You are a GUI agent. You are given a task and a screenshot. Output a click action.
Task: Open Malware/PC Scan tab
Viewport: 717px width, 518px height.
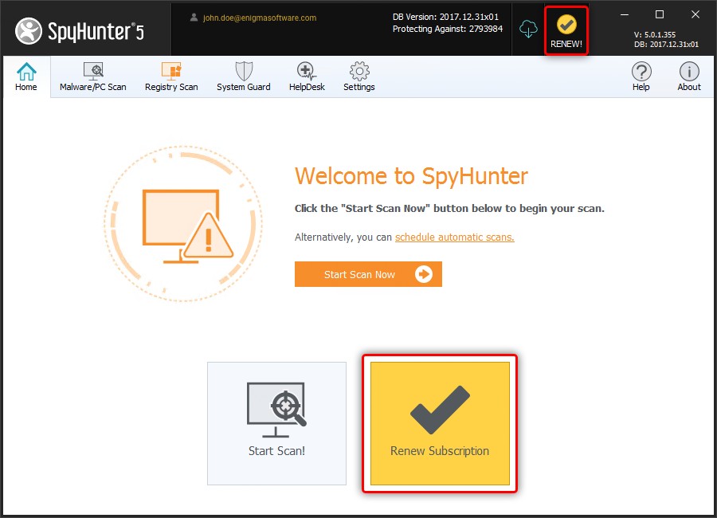point(93,77)
